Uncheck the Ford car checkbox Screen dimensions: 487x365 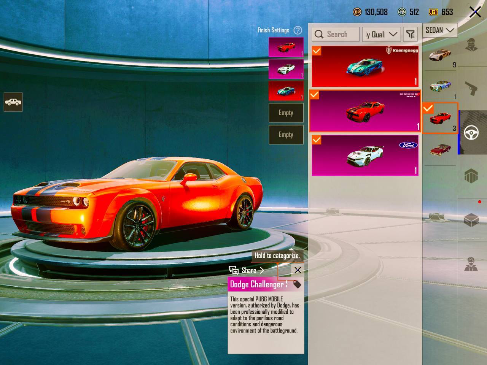tap(317, 140)
